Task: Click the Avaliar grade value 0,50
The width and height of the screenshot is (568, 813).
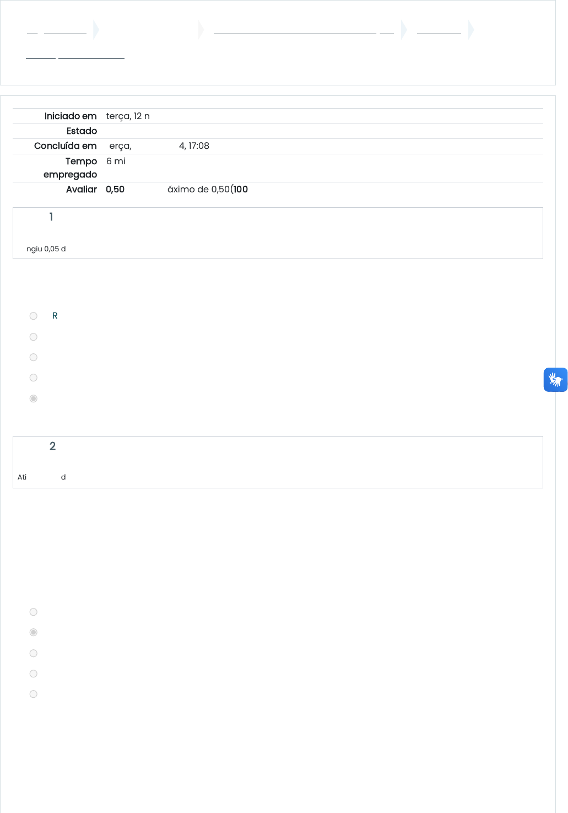Action: point(115,190)
